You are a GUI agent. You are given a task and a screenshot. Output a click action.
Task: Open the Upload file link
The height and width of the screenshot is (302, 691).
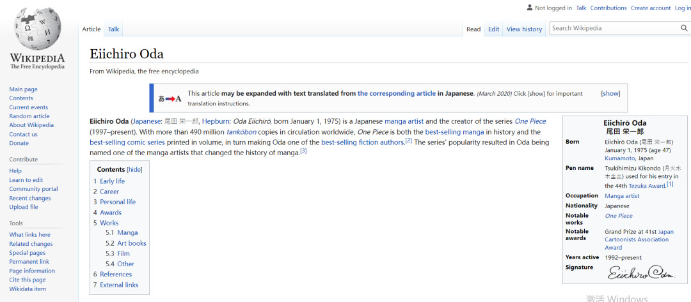24,207
